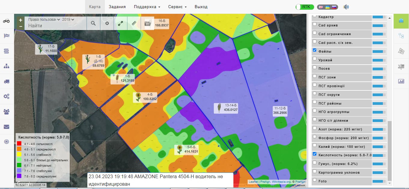
Task: Click the magnifier search icon
Action: click(93, 23)
